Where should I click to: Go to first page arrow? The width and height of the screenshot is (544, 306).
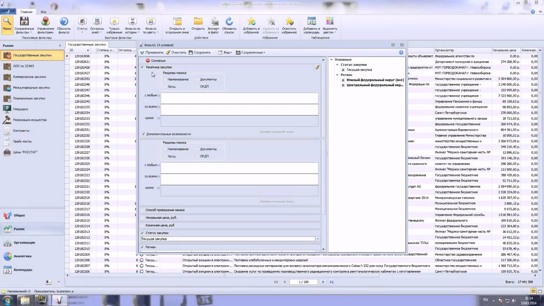point(276,282)
